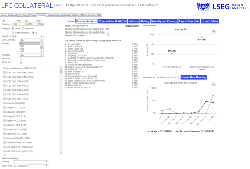
Task: Expand the Manager dropdown
Action: pyautogui.click(x=31, y=55)
